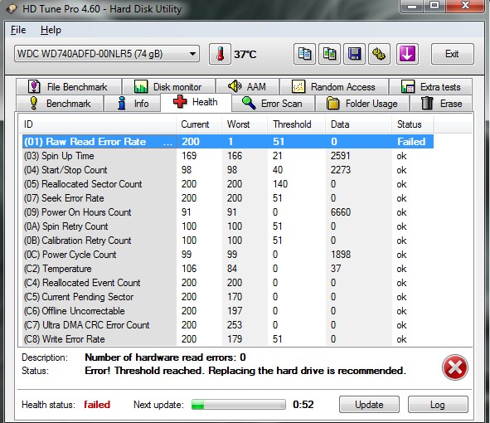Image resolution: width=490 pixels, height=423 pixels.
Task: Click the copy screenshot to clipboard icon
Action: pos(329,54)
